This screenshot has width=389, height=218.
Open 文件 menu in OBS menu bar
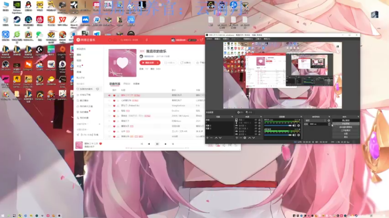click(209, 39)
